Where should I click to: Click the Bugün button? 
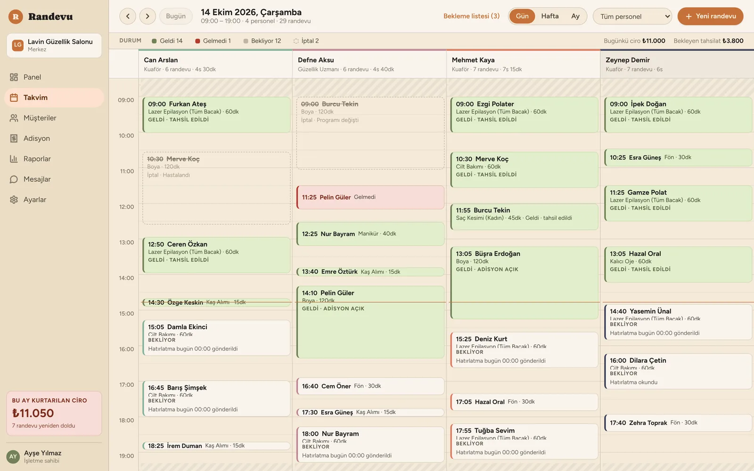[176, 16]
